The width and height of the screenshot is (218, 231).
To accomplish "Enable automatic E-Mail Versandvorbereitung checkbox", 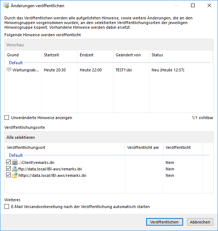I will pyautogui.click(x=7, y=207).
